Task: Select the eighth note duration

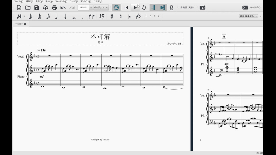Action: click(48, 16)
